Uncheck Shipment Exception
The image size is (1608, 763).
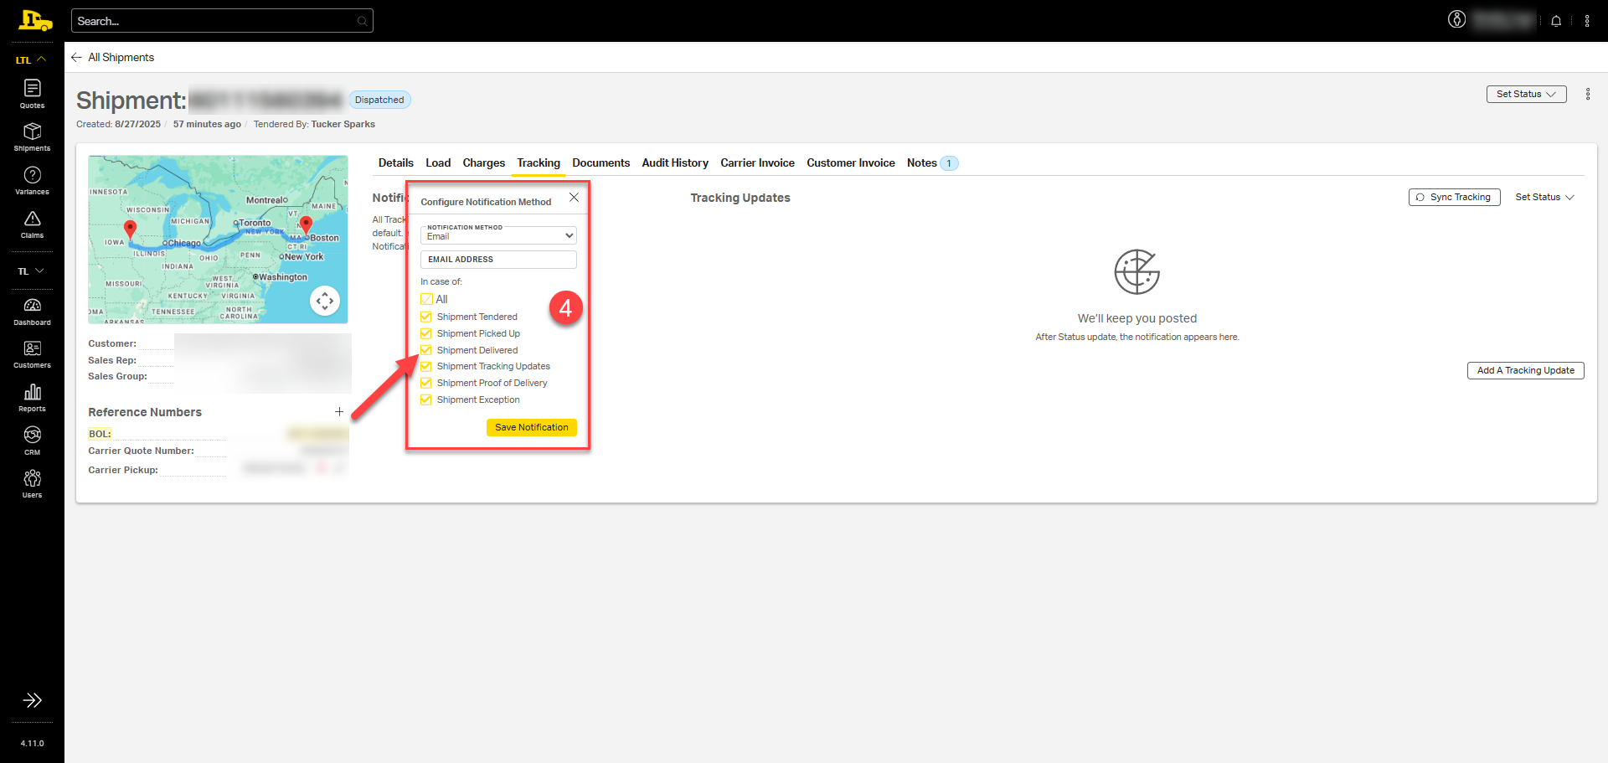point(426,400)
